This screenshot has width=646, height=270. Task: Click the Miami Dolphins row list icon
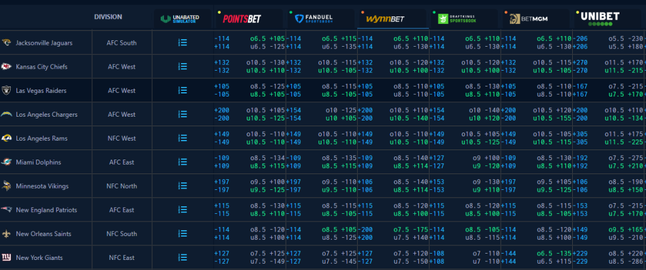coord(182,163)
